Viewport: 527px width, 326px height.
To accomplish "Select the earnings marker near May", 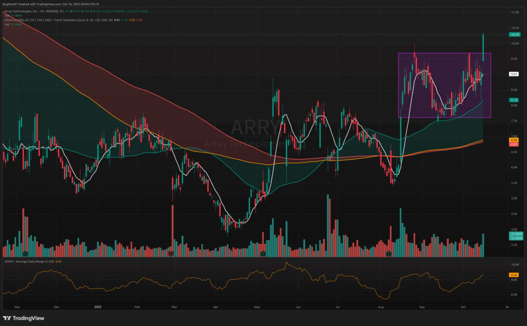I will coord(263,253).
